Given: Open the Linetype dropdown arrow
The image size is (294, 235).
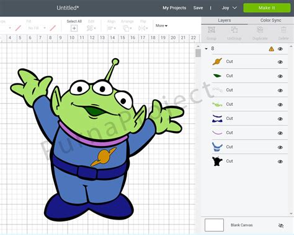Looking at the screenshot, I should point(10,28).
